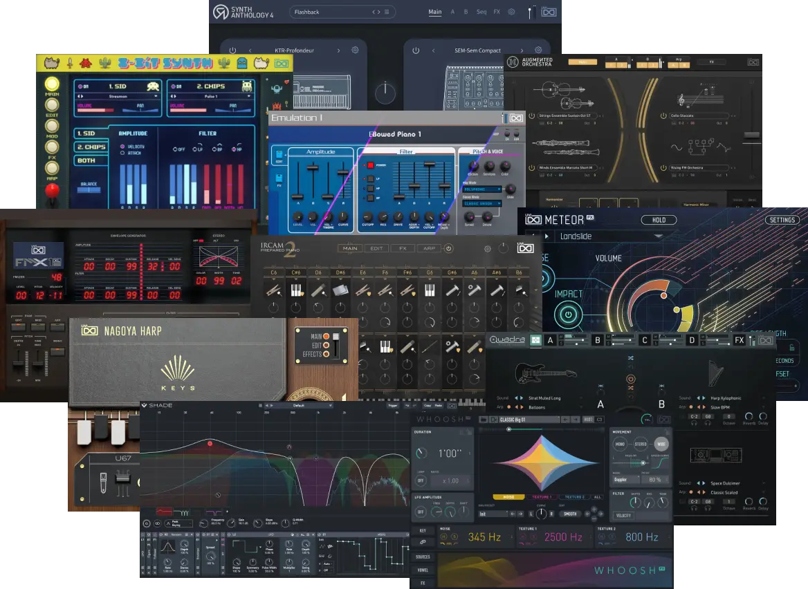The height and width of the screenshot is (589, 808).
Task: Open the Flashback preset menu
Action: click(x=387, y=12)
